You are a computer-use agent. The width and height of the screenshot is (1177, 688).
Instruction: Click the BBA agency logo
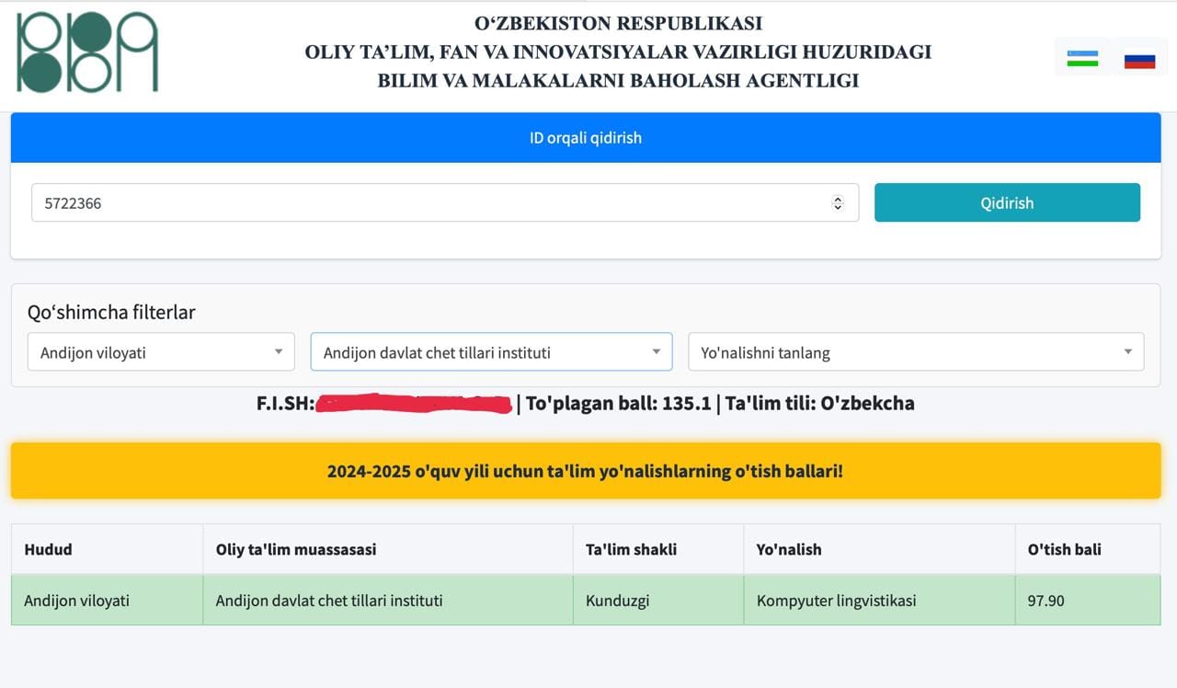coord(87,52)
